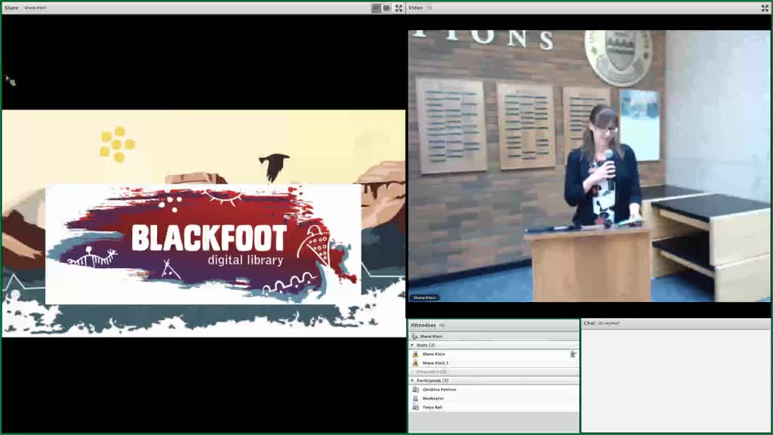Viewport: 773px width, 435px height.
Task: Click the participant icon beside Christina Petrisor
Action: point(416,390)
